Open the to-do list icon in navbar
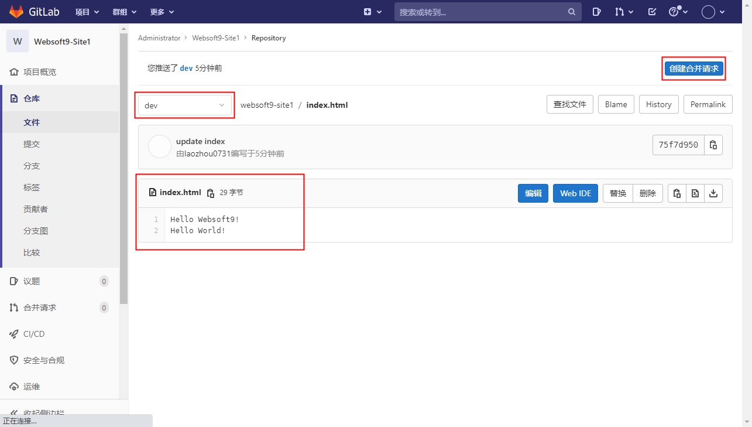Image resolution: width=752 pixels, height=427 pixels. tap(652, 12)
